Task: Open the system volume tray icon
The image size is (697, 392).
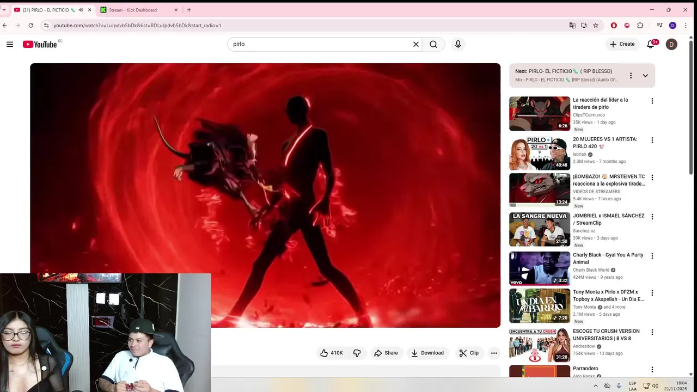Action: [655, 385]
